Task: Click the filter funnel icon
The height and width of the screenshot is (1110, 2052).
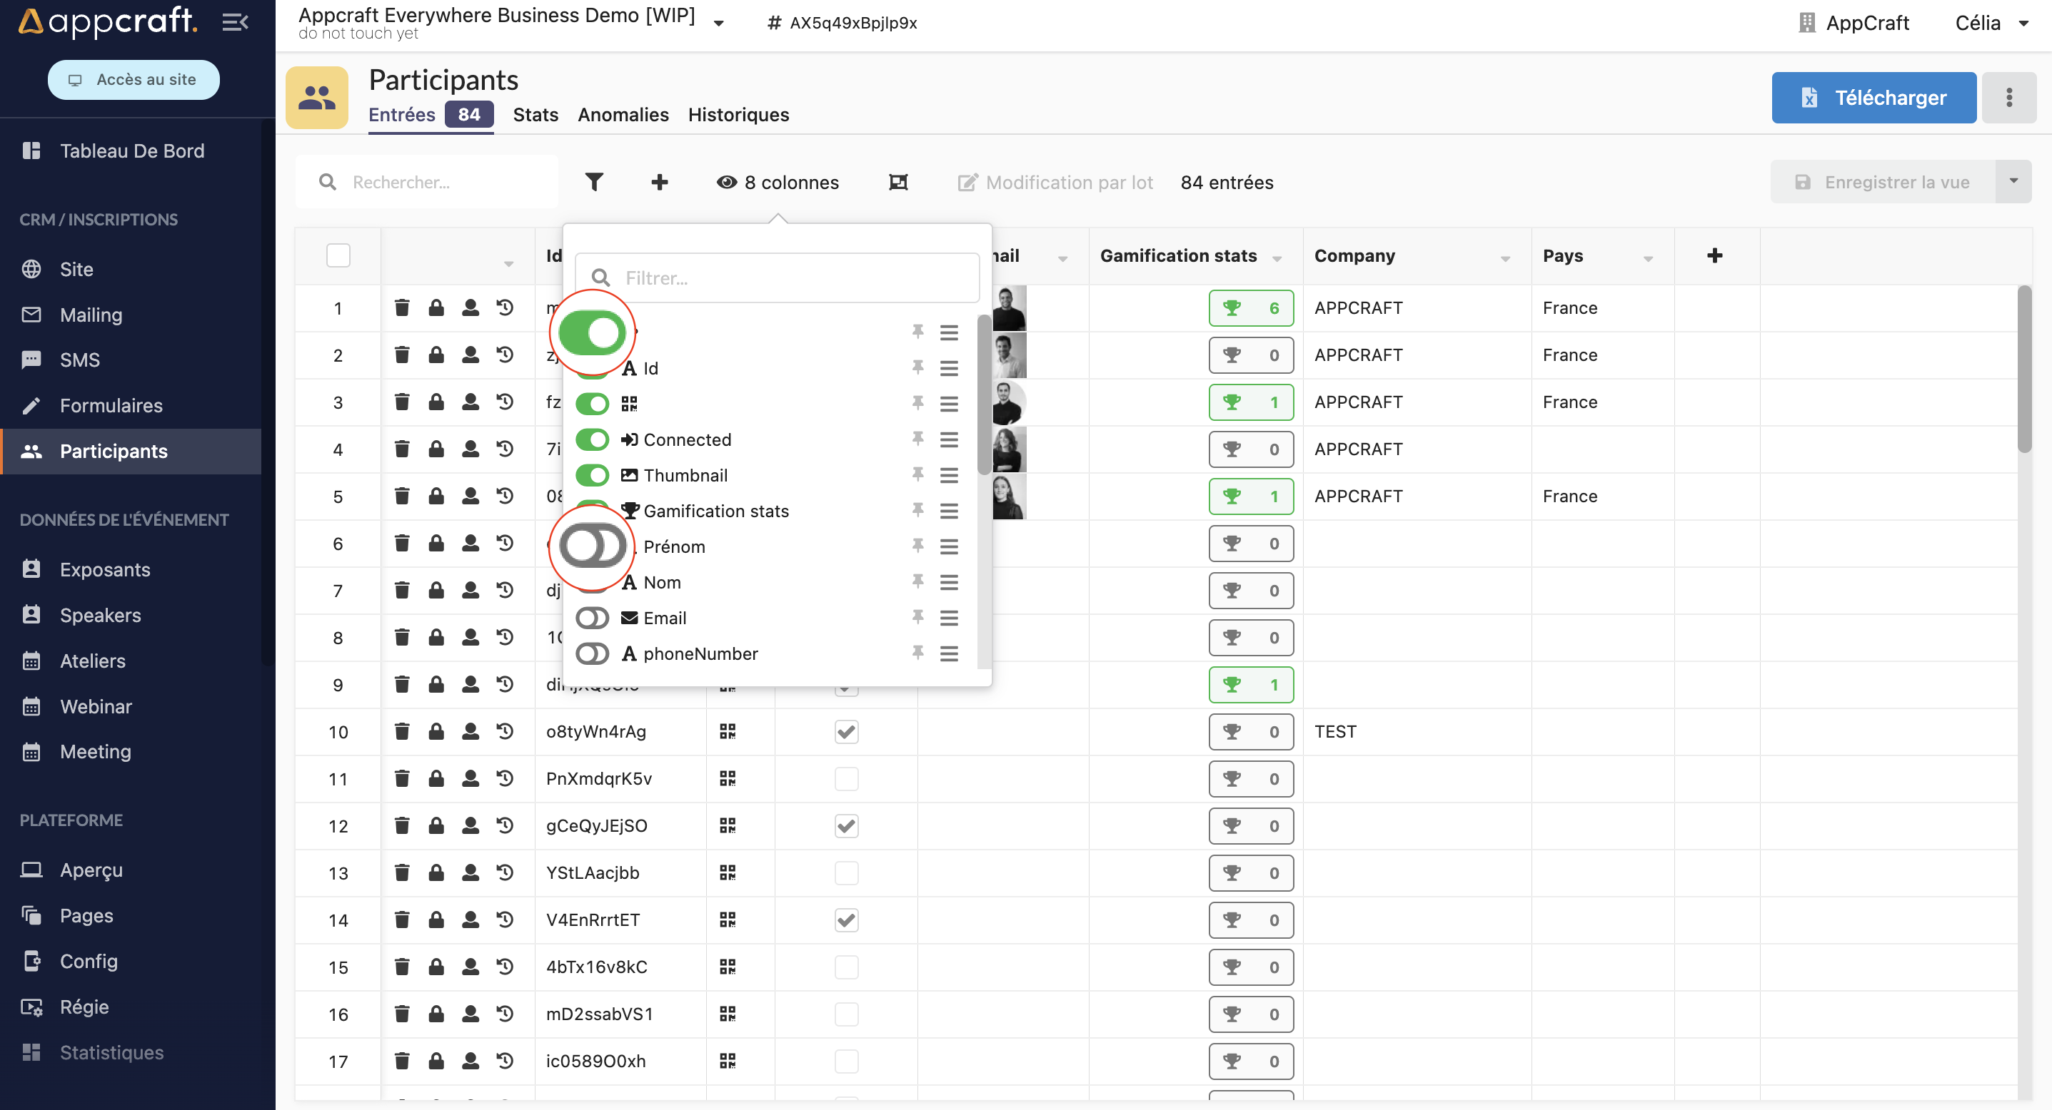Action: coord(593,182)
